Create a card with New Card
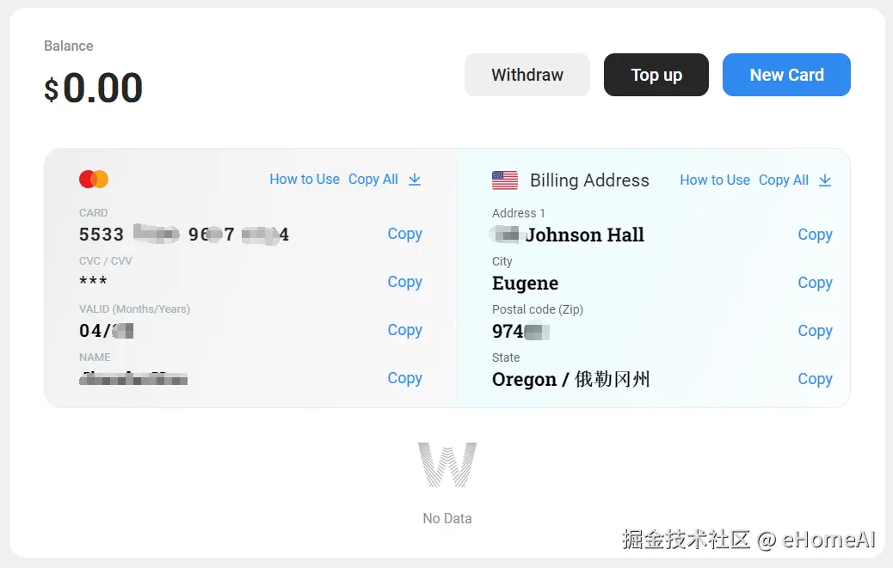The image size is (893, 568). (786, 75)
